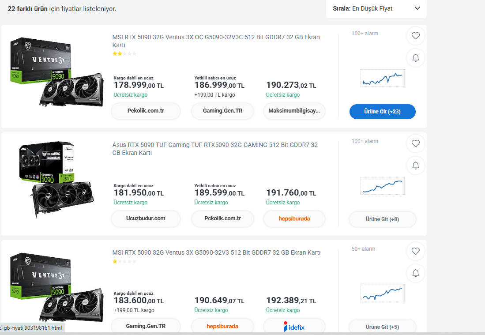Open price history chart for Asus TUF Gaming

point(382,186)
